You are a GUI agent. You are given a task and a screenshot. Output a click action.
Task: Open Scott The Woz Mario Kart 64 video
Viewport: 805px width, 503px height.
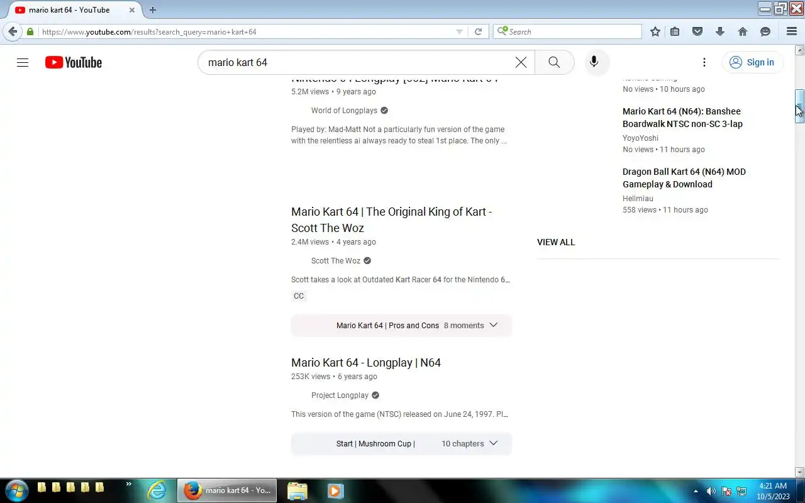pos(392,219)
